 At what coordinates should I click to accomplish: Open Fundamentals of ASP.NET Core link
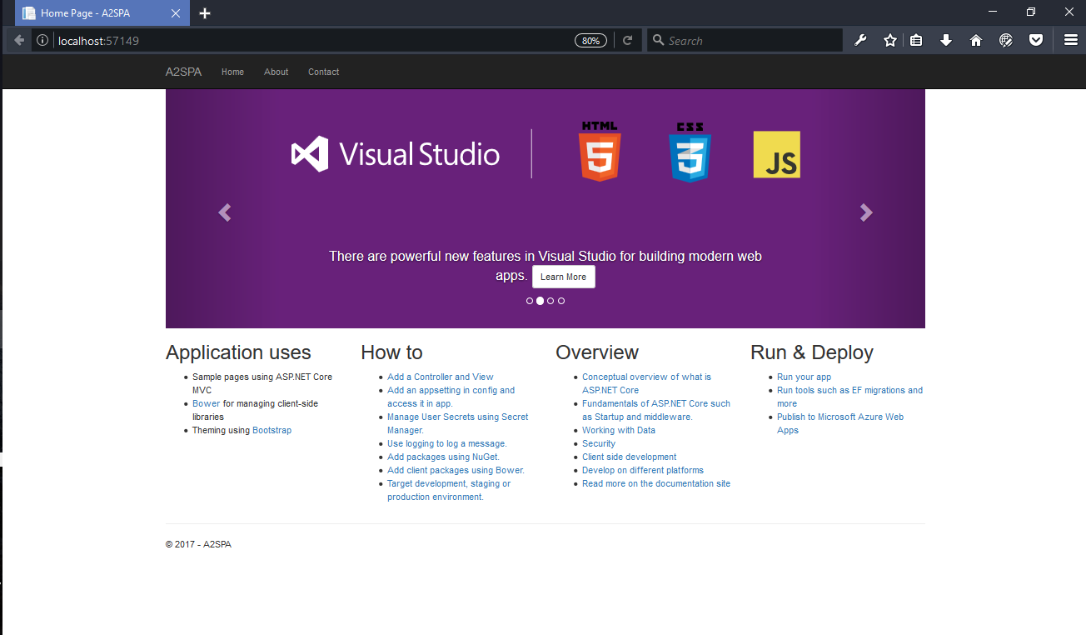click(x=656, y=410)
